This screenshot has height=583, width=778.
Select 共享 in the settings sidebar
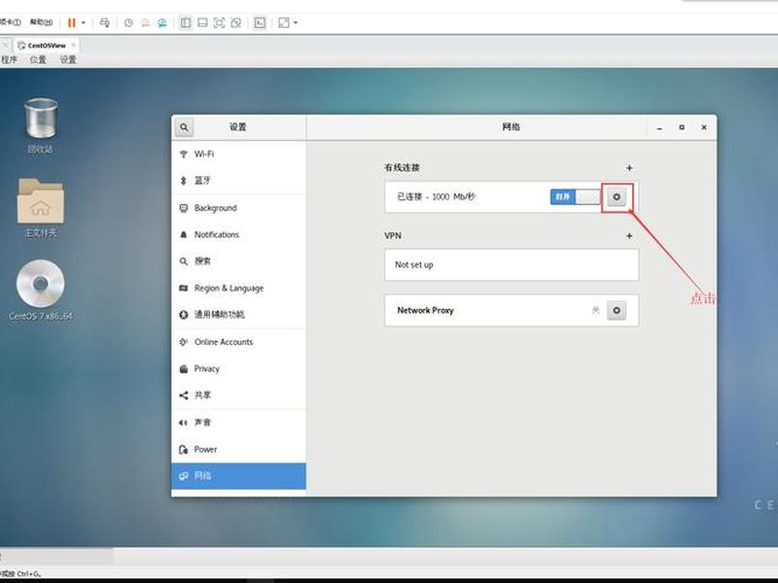tap(238, 395)
